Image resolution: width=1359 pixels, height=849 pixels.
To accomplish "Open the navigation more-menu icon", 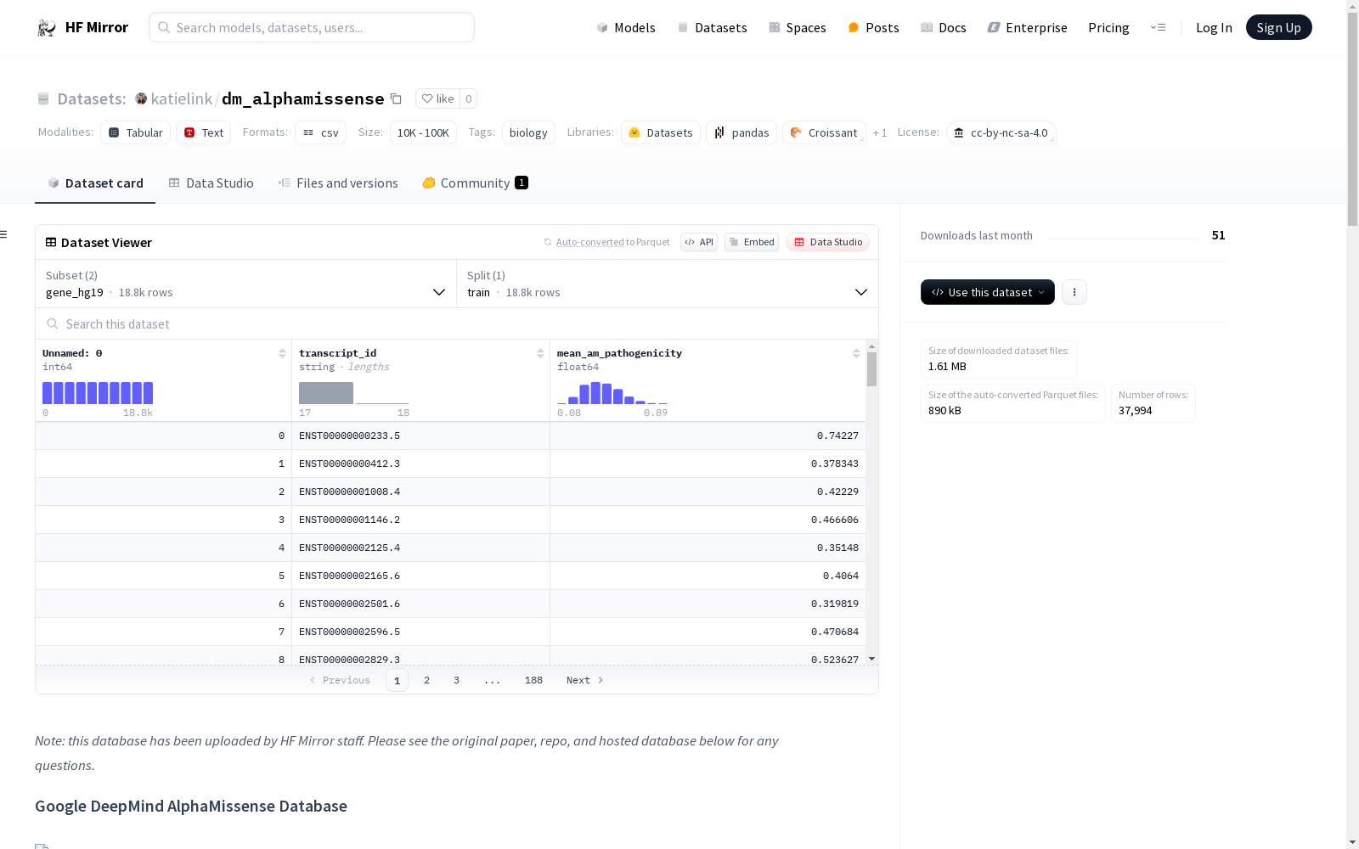I will 1158,27.
